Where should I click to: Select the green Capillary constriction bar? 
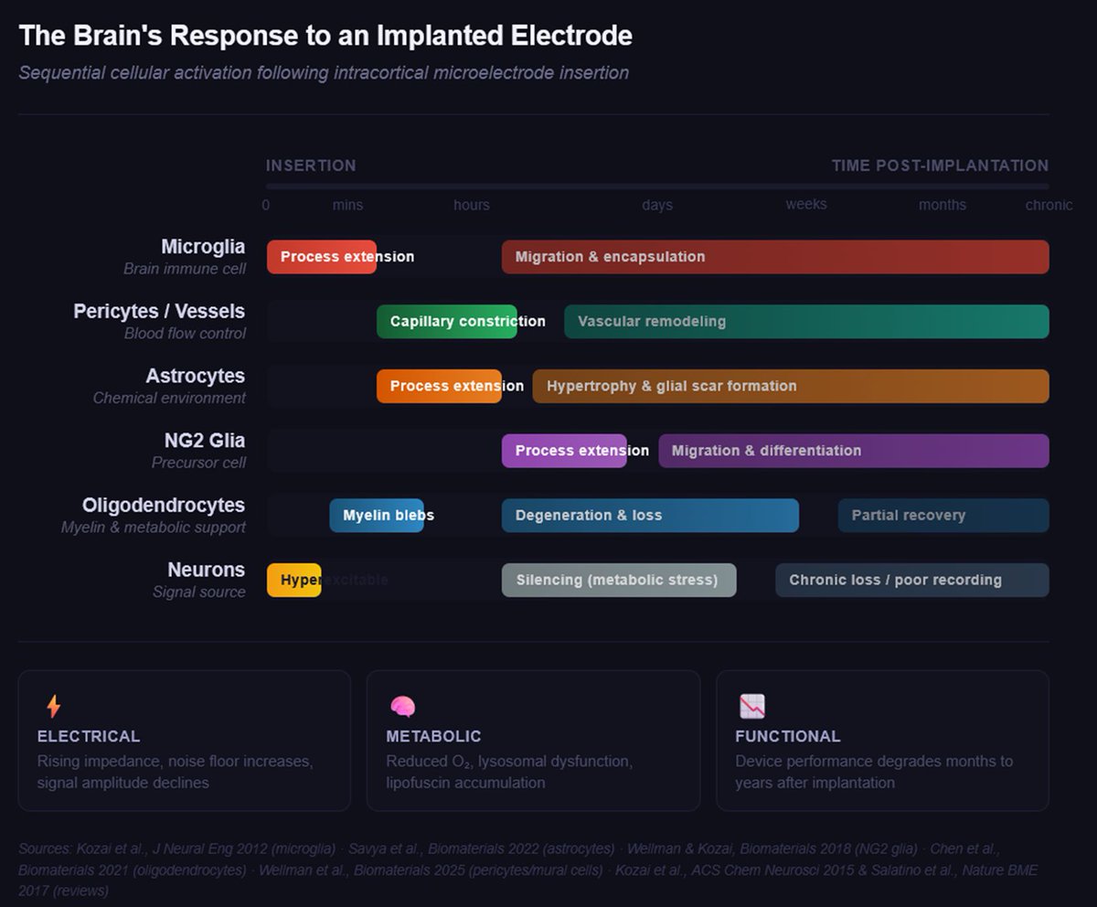click(446, 322)
